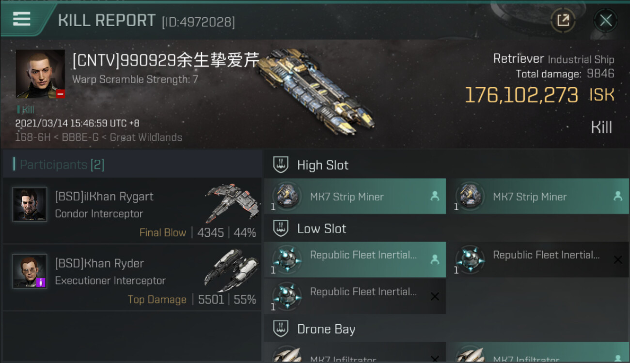Select the ilKhan Rygart Final Blow row

click(x=132, y=211)
